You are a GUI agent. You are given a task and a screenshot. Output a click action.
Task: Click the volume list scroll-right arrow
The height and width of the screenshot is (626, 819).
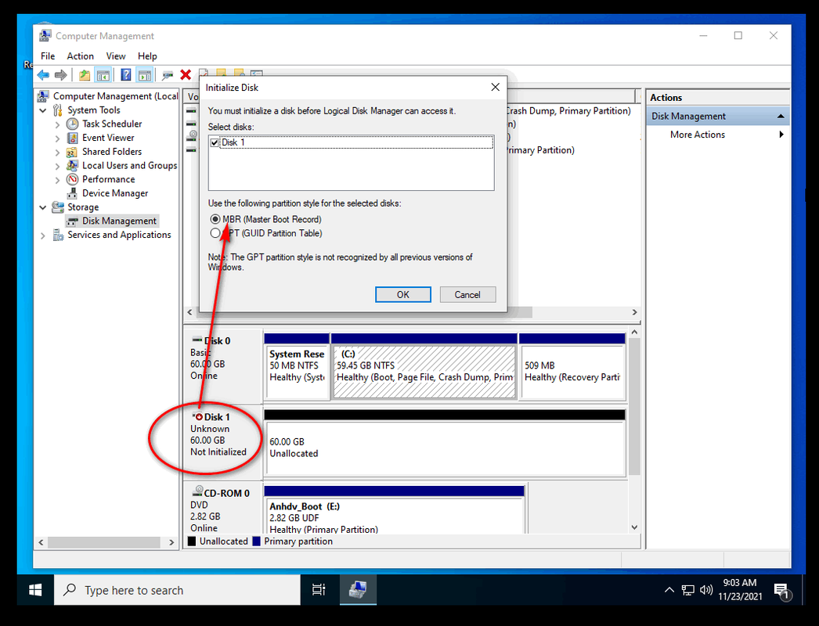(x=635, y=312)
